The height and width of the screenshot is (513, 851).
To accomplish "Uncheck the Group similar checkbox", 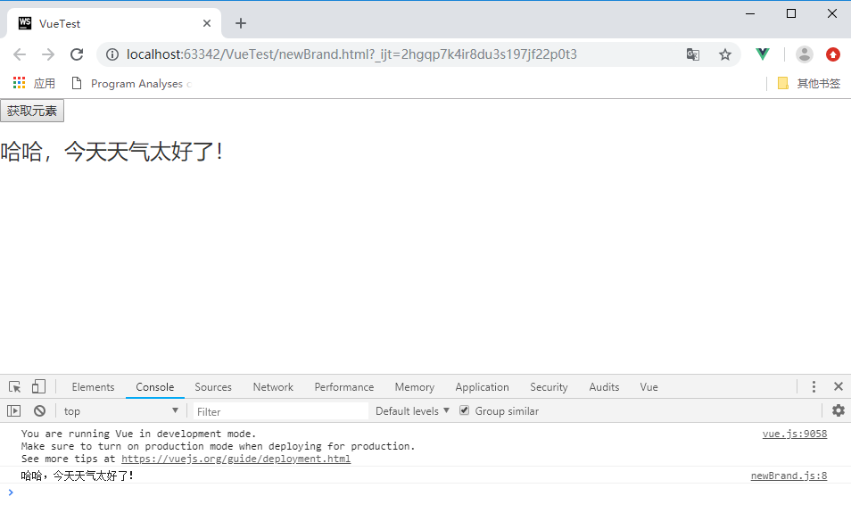I will pos(464,410).
